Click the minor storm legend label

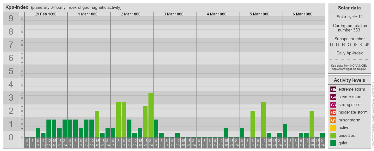coord(350,120)
